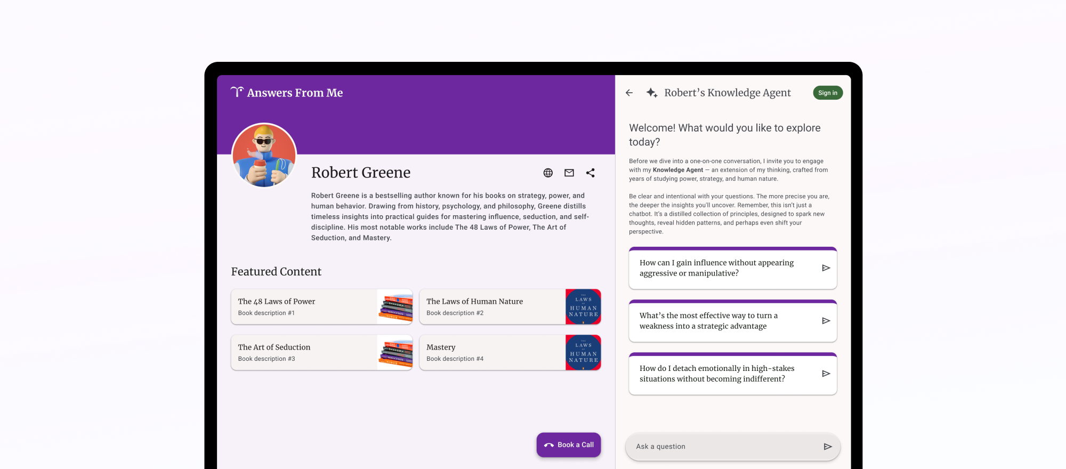Click the globe website icon
This screenshot has width=1066, height=469.
[548, 173]
